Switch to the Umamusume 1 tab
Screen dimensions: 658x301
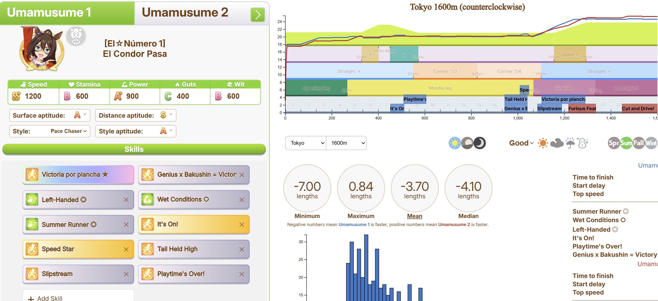click(49, 12)
